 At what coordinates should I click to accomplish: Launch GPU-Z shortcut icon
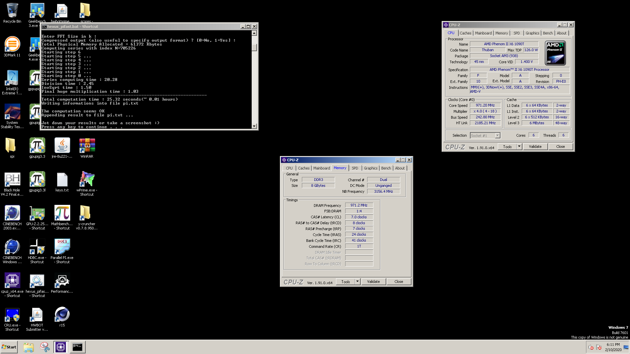click(x=37, y=218)
